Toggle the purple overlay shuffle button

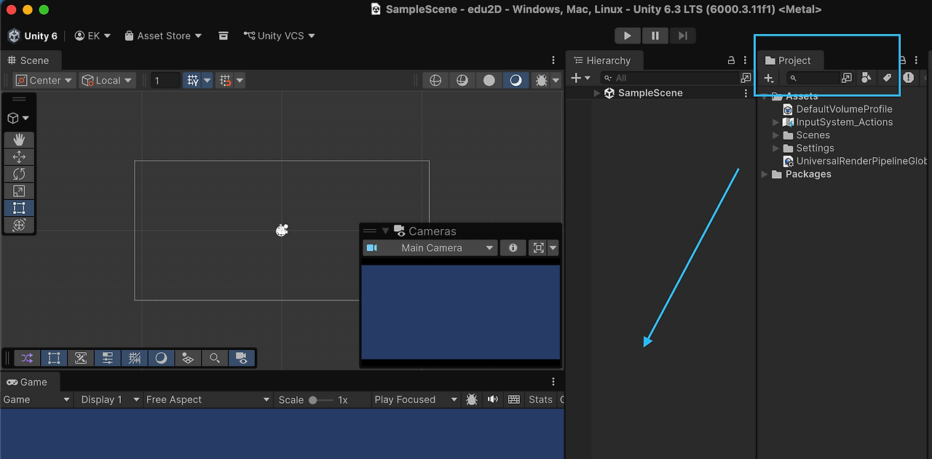point(27,358)
